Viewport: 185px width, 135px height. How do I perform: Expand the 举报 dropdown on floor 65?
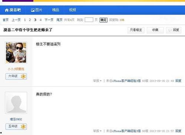click(x=97, y=81)
